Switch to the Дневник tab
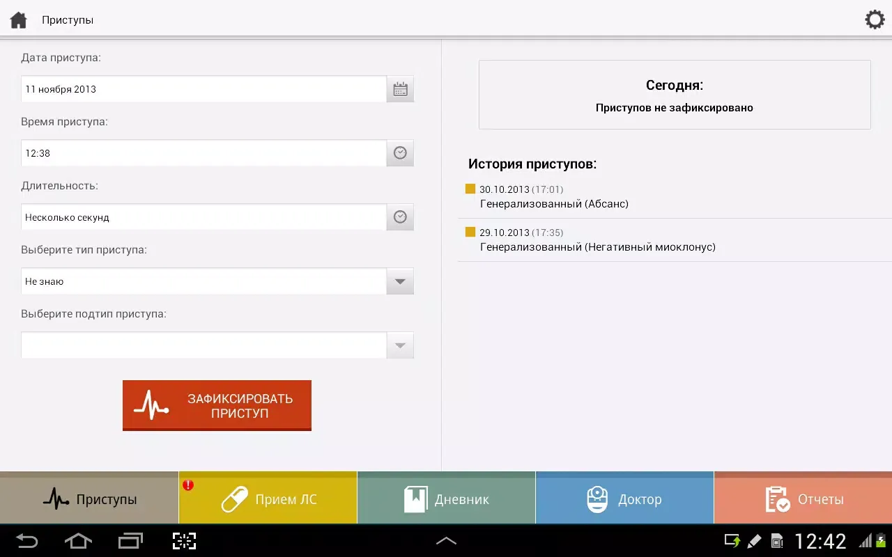892x557 pixels. (446, 499)
